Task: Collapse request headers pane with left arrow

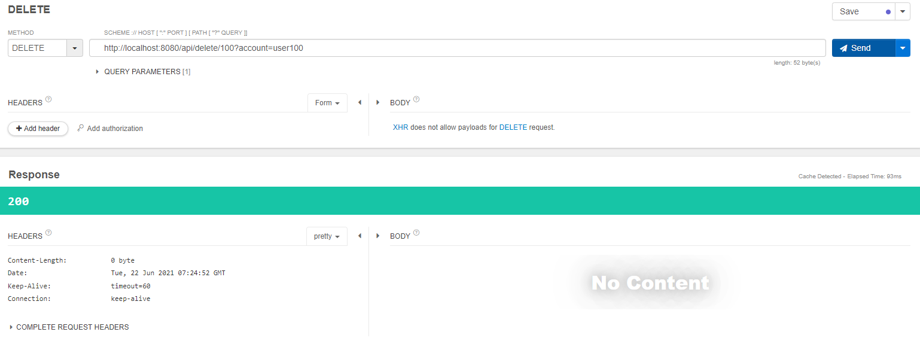Action: pos(360,102)
